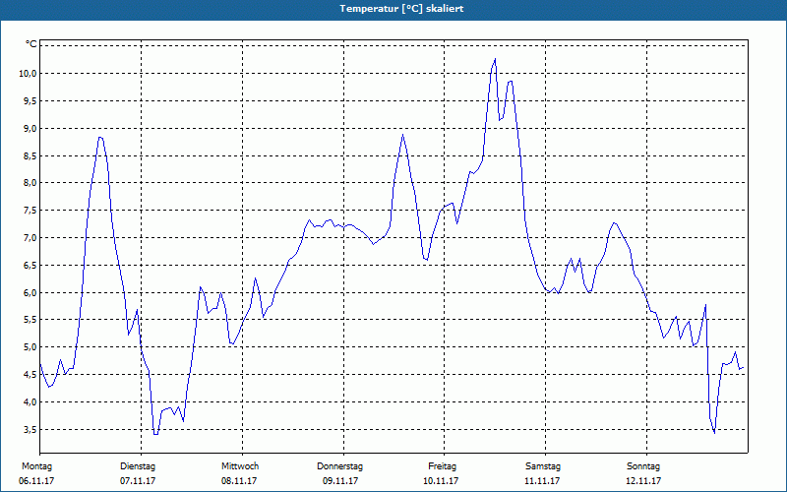Select the 7.0 y-axis tick label
Viewport: 787px width, 492px height.
29,238
